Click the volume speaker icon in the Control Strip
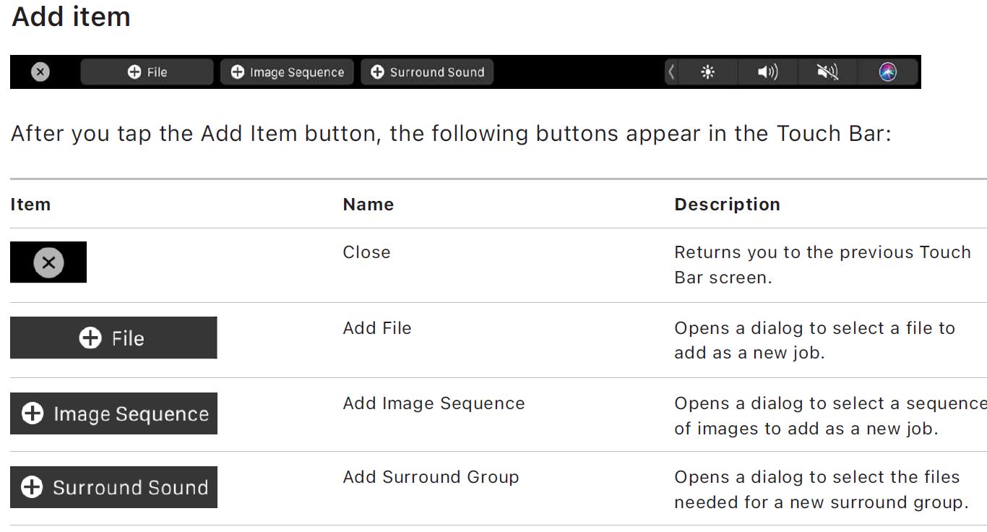The image size is (987, 532). [x=767, y=72]
